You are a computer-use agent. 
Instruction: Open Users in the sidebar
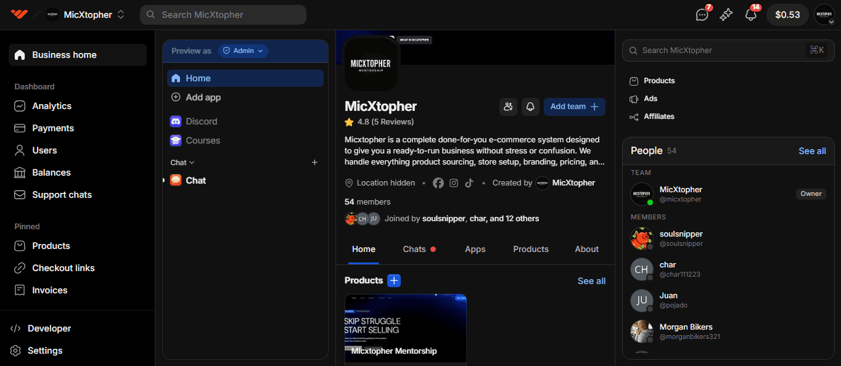click(x=78, y=150)
